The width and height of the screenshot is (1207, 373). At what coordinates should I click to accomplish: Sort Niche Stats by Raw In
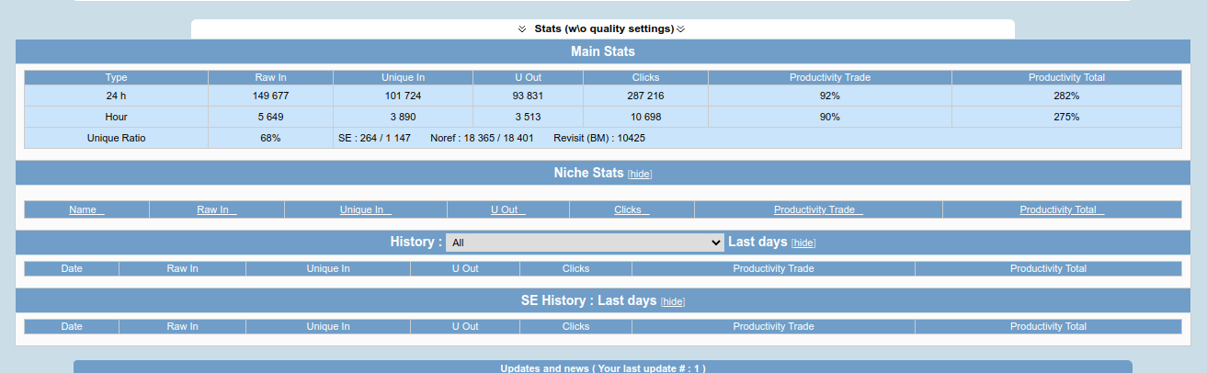tap(217, 210)
